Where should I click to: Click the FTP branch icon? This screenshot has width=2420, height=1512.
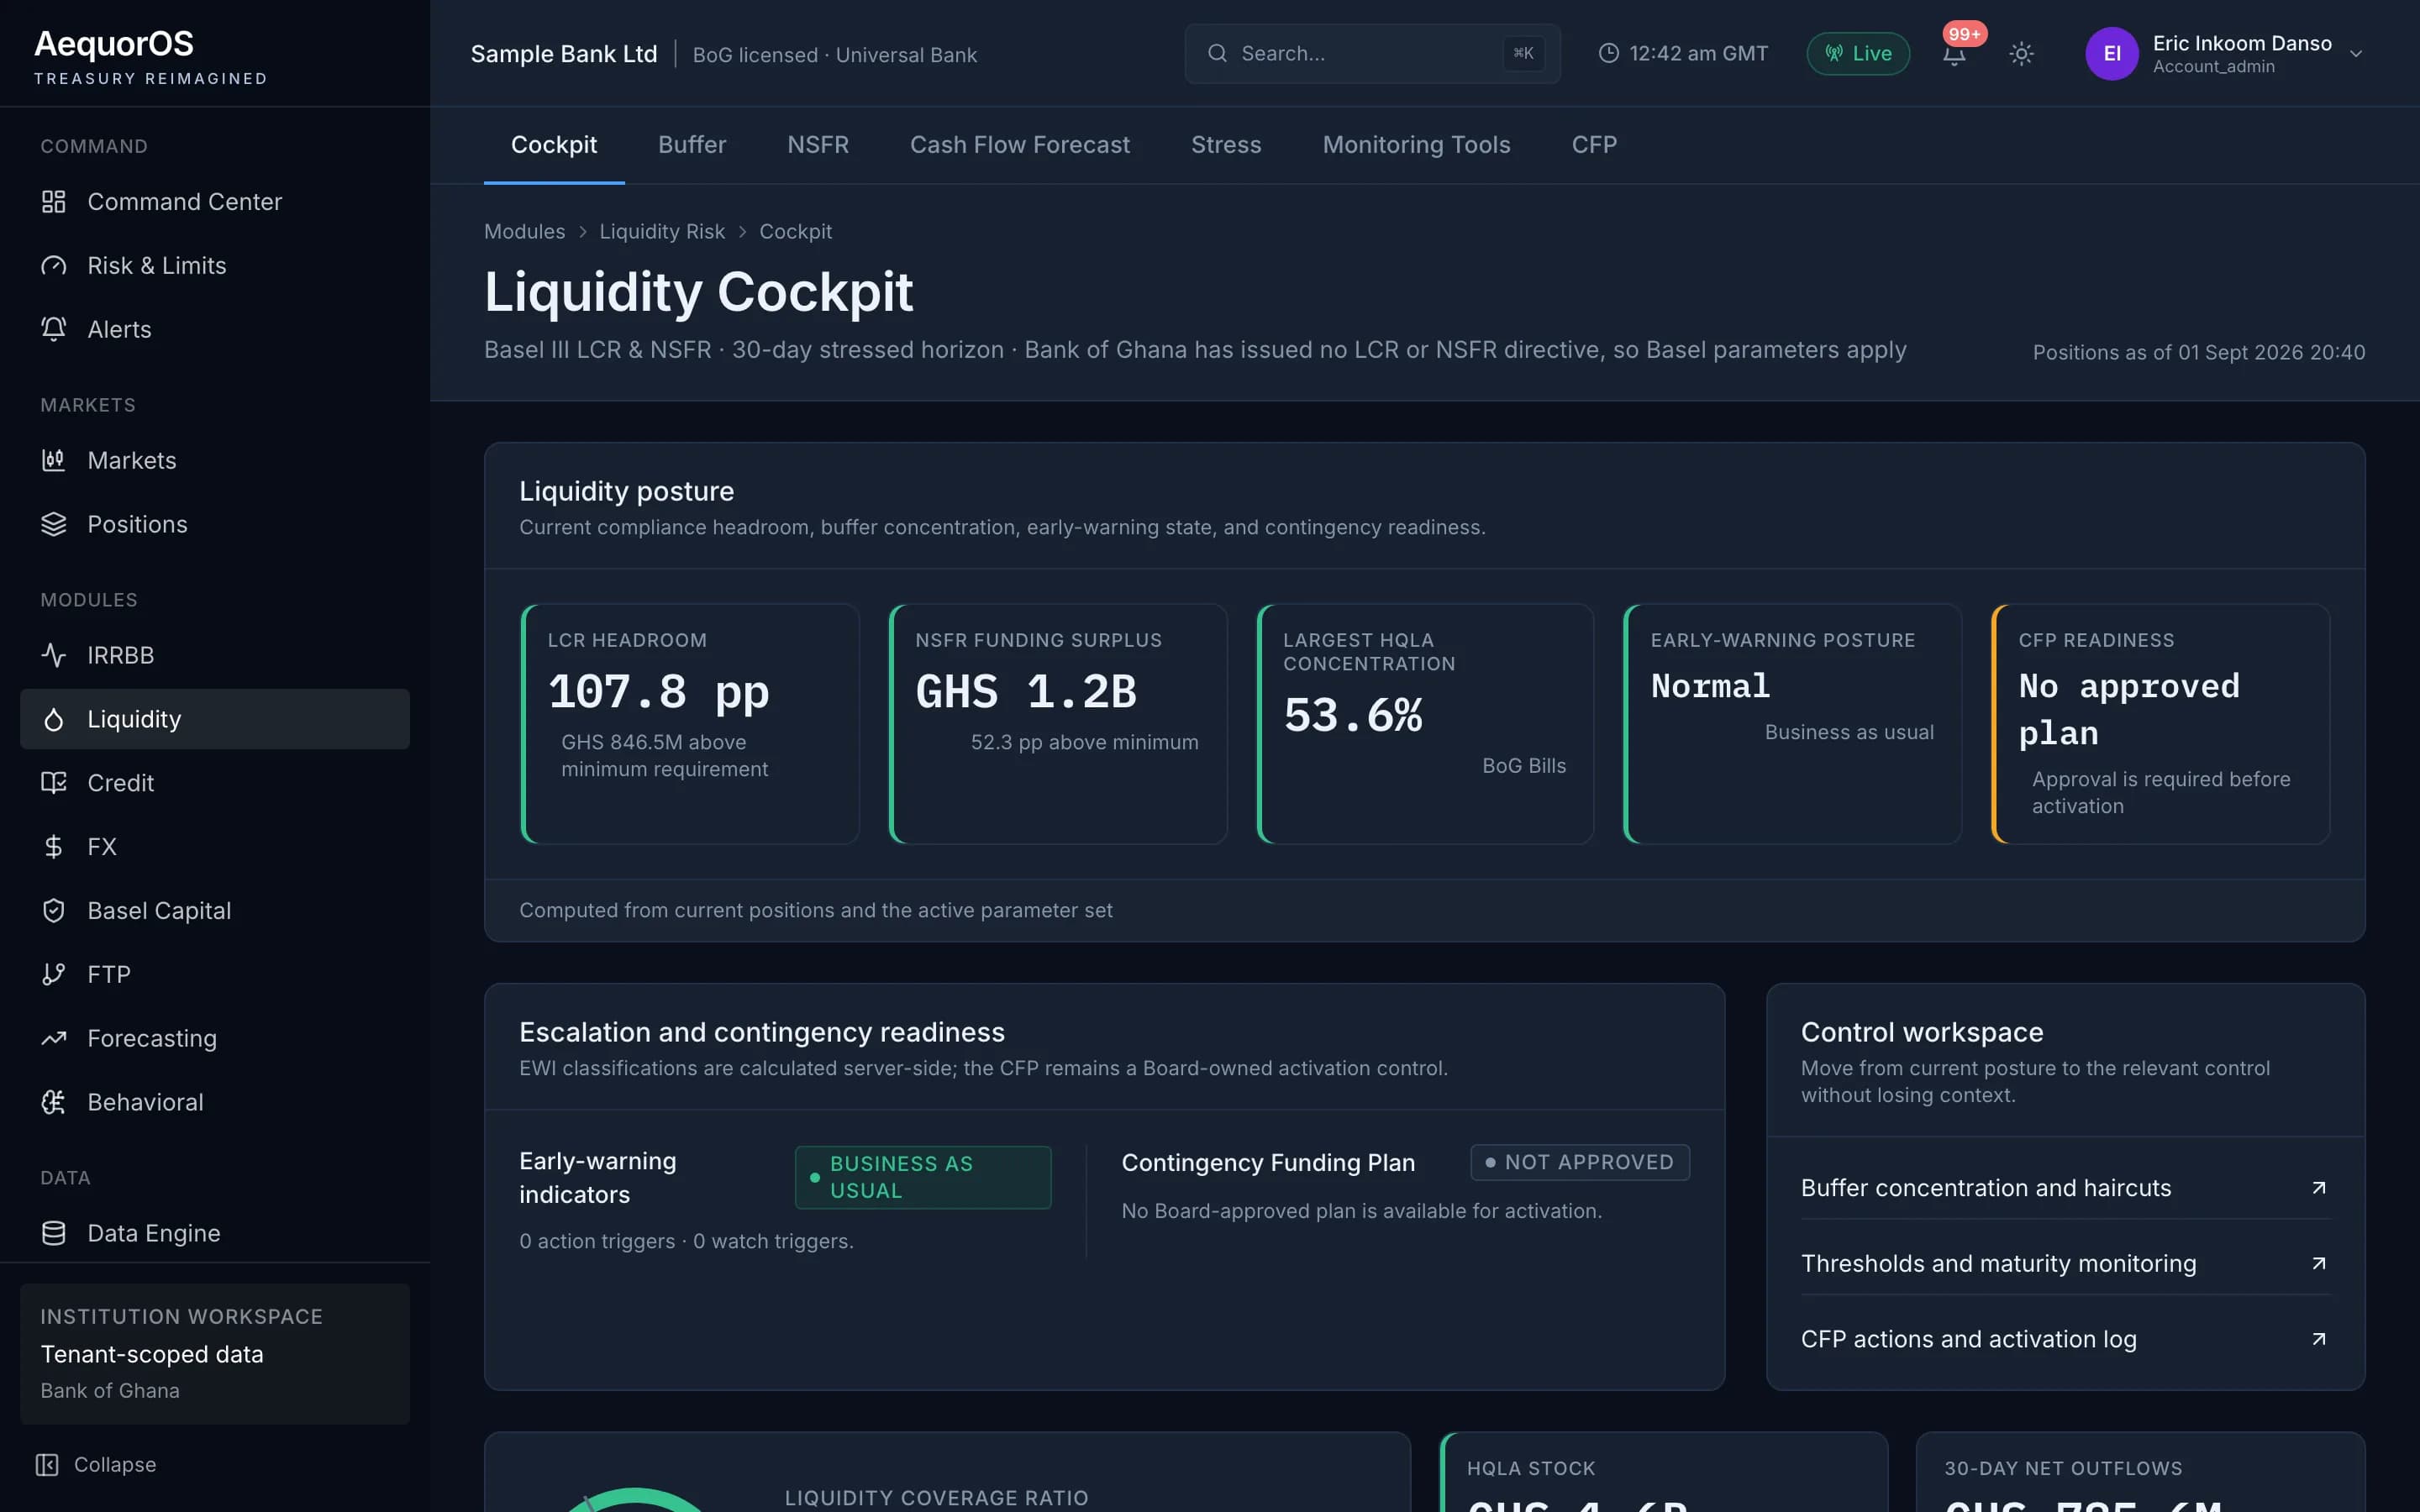point(53,974)
